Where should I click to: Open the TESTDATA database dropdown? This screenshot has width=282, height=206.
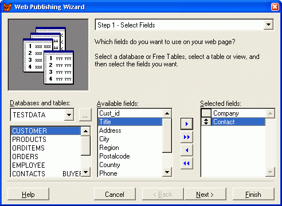69,115
